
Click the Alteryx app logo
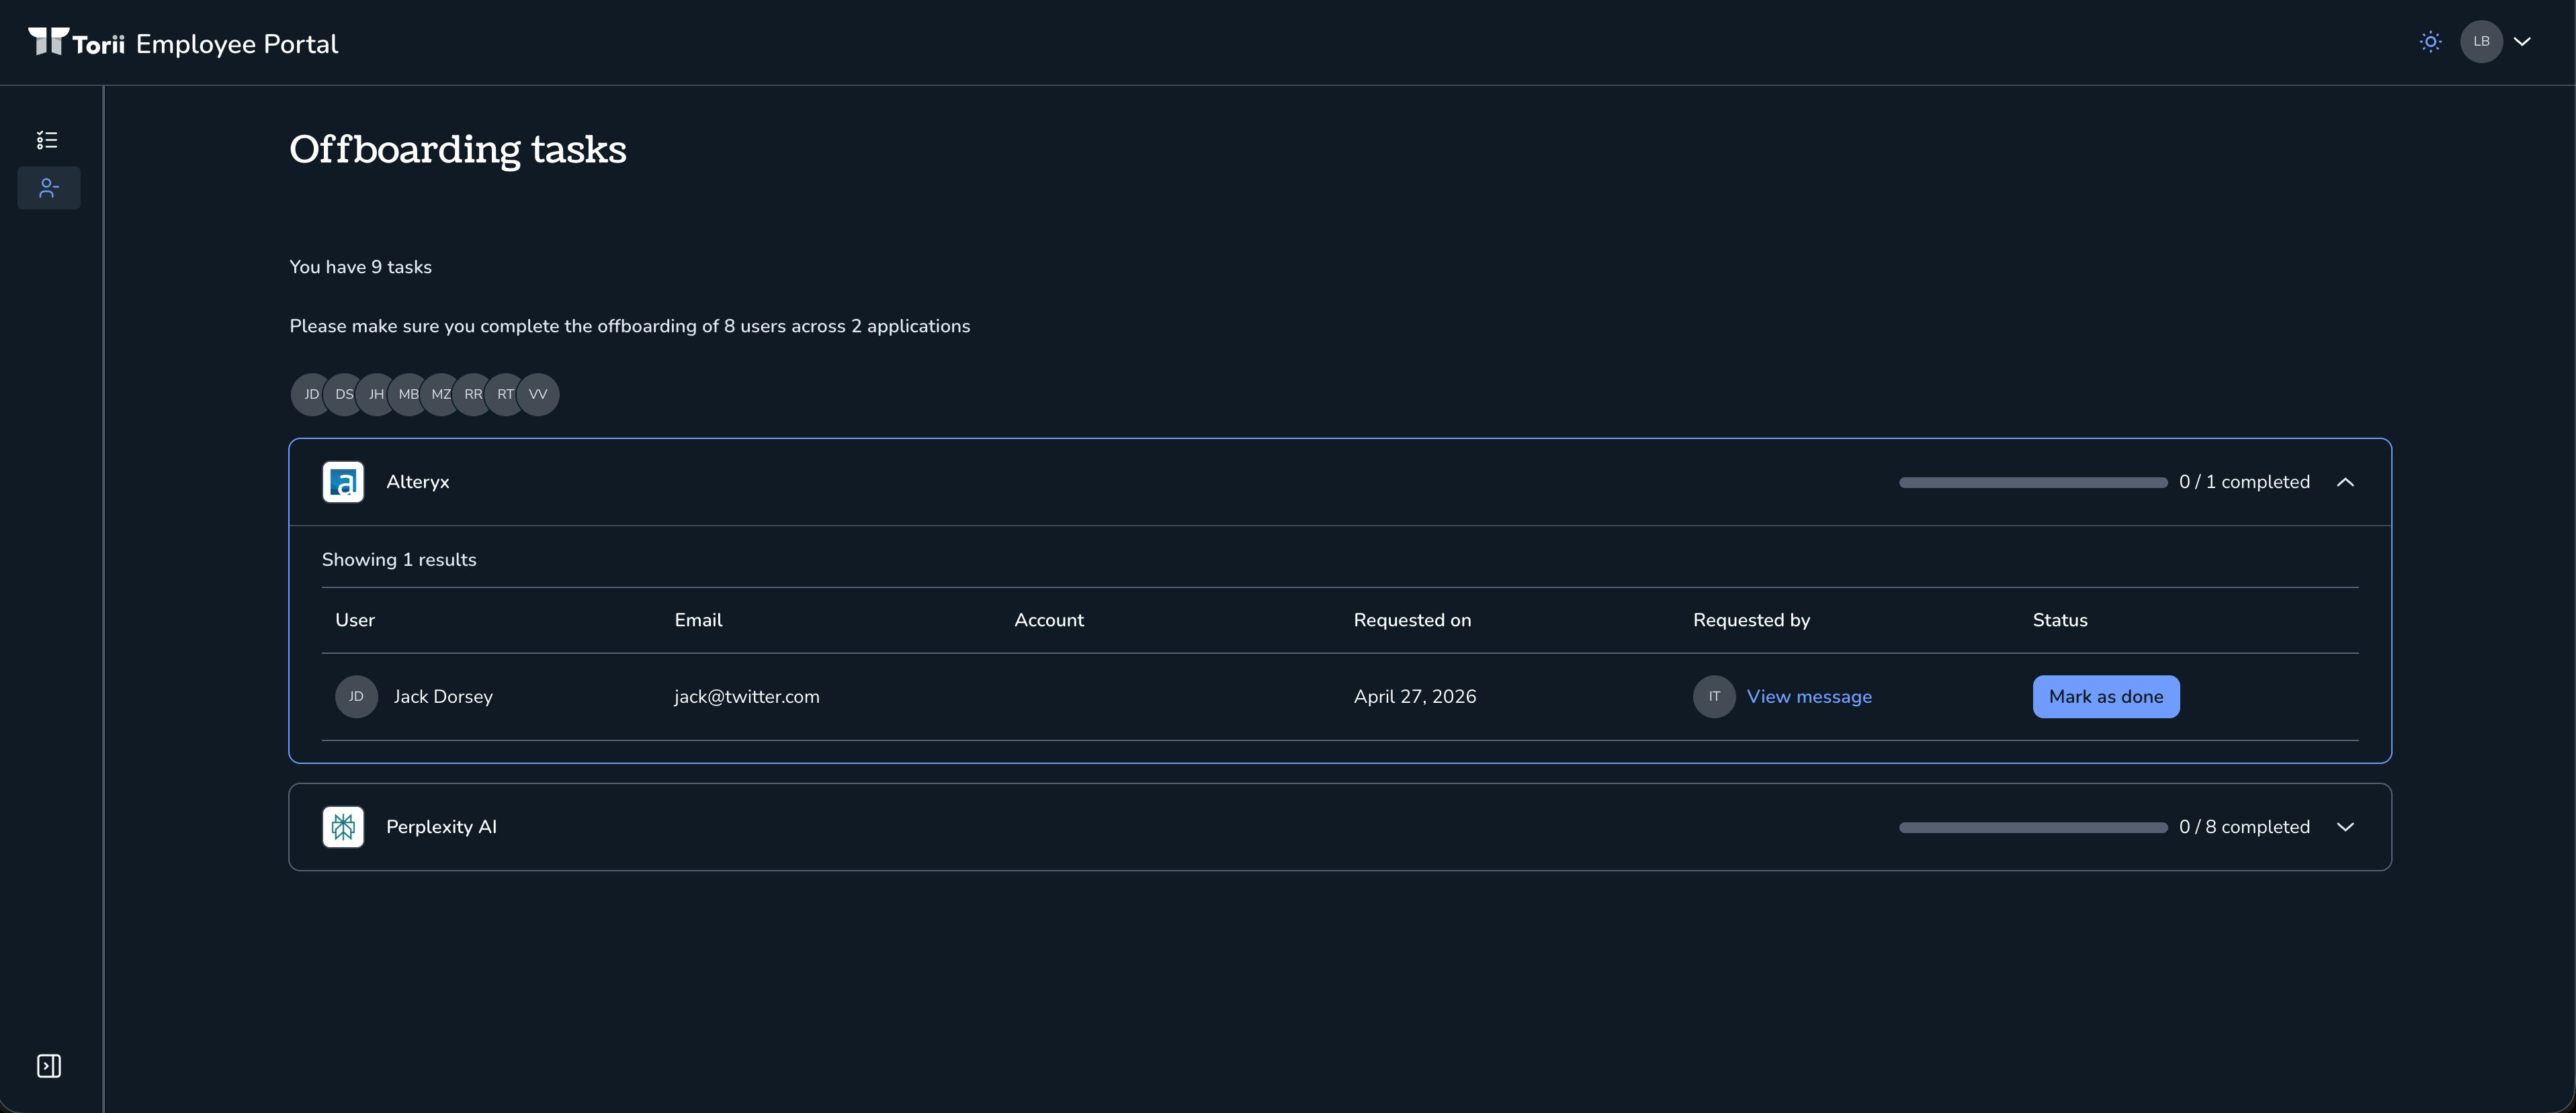tap(343, 483)
